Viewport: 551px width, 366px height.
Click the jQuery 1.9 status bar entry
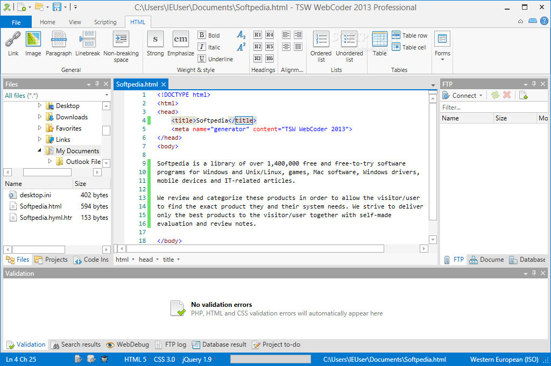(x=197, y=360)
